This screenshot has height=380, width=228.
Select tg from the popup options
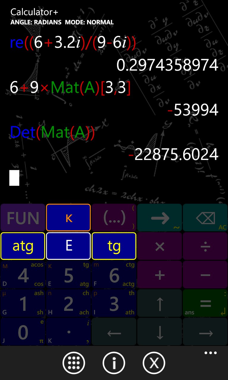(x=114, y=246)
